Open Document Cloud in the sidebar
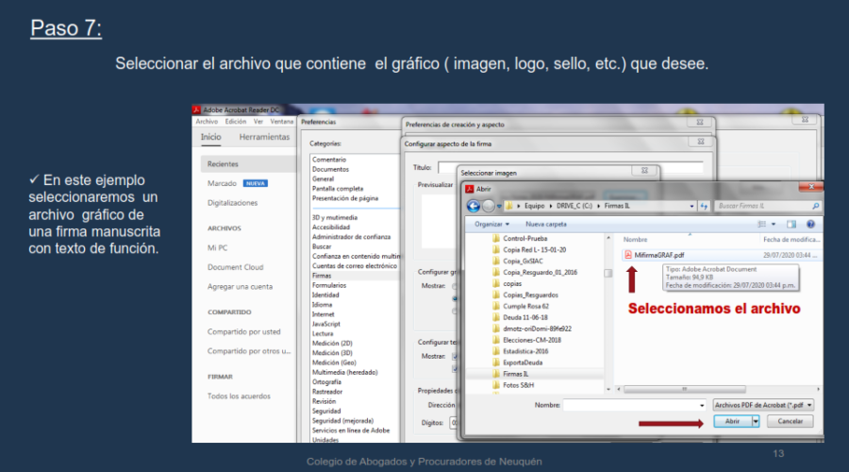This screenshot has height=472, width=849. point(235,268)
